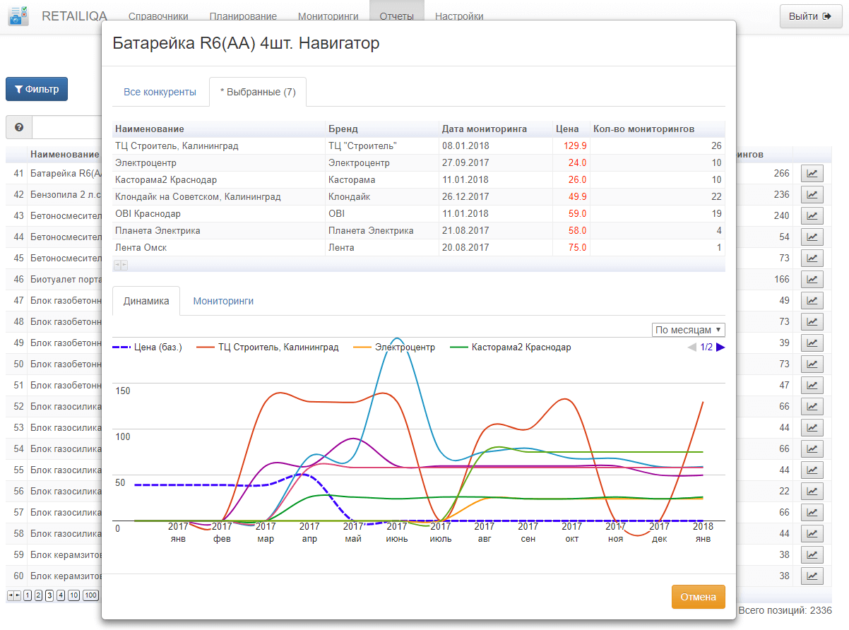Go to previous legend page arrow
849x630 pixels.
click(x=692, y=347)
